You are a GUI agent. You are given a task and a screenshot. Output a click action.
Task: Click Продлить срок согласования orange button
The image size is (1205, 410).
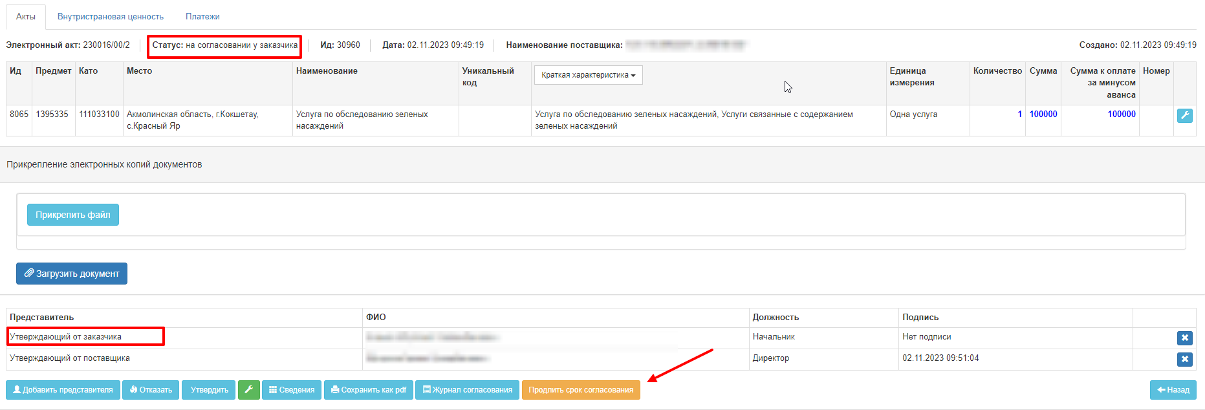[x=580, y=390]
